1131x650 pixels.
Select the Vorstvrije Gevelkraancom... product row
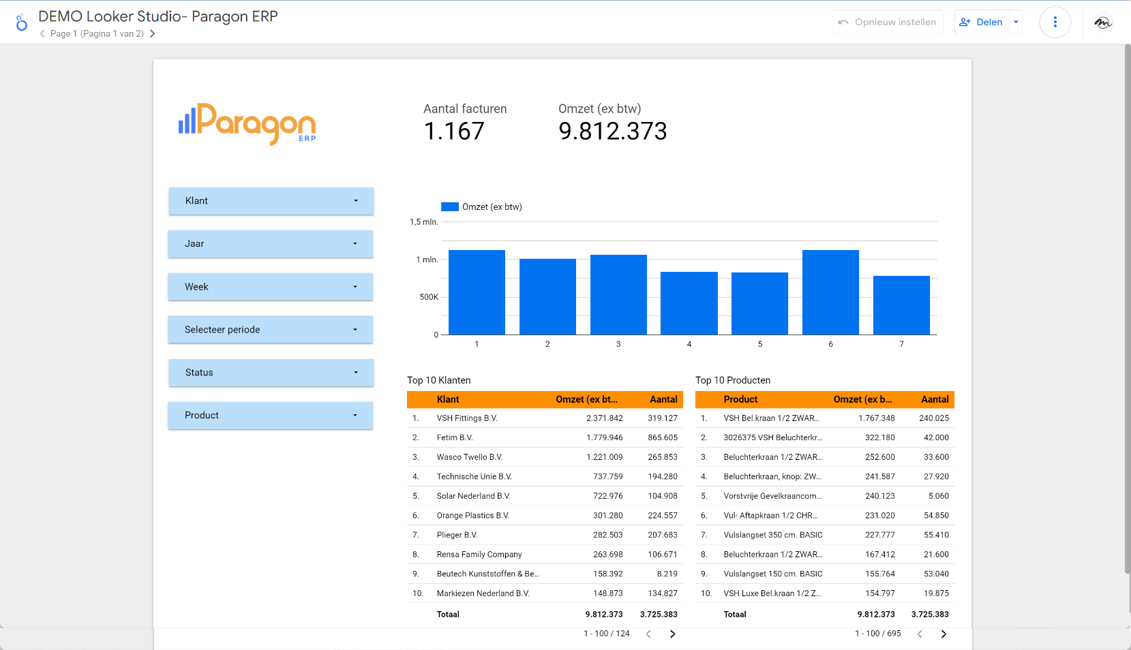tap(825, 496)
